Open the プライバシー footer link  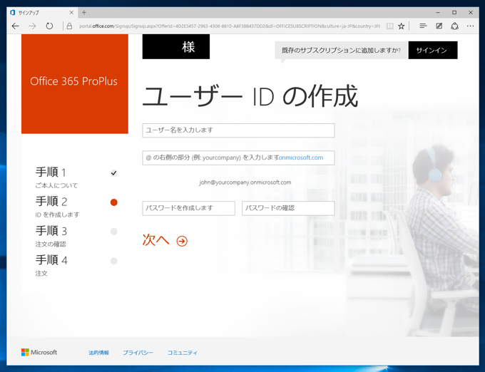(x=138, y=353)
